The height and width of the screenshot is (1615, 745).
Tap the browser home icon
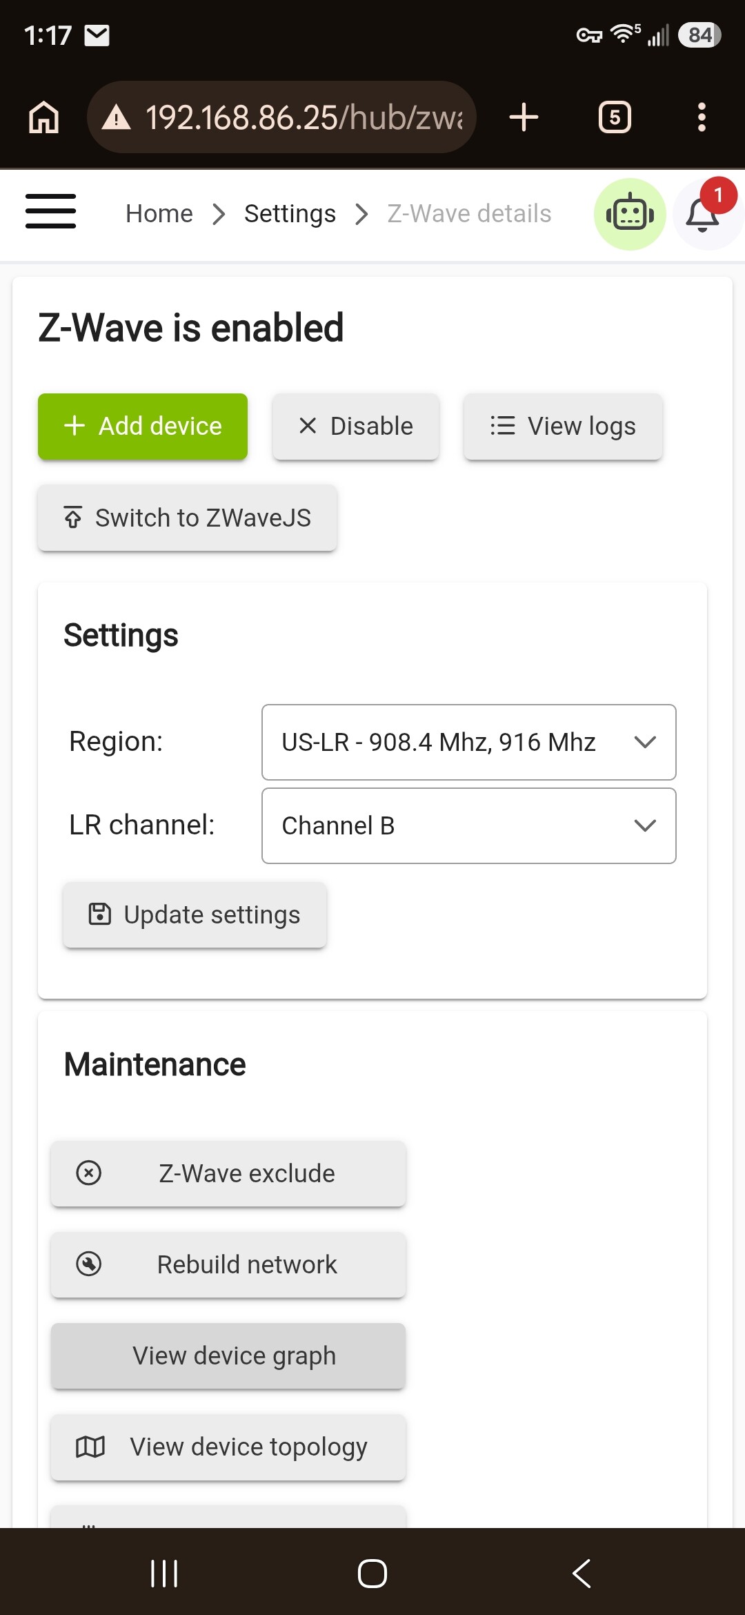44,117
